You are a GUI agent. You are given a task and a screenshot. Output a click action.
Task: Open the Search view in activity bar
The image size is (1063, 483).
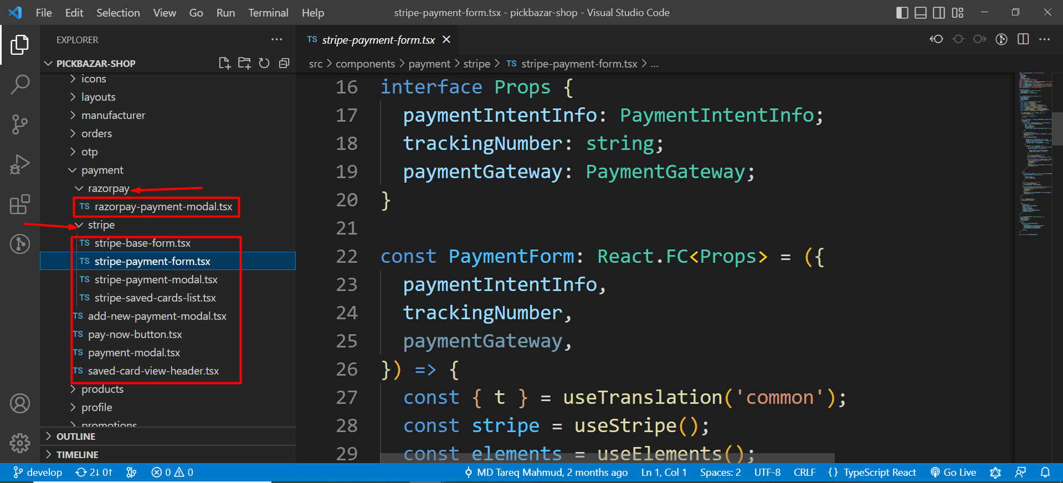[x=20, y=85]
